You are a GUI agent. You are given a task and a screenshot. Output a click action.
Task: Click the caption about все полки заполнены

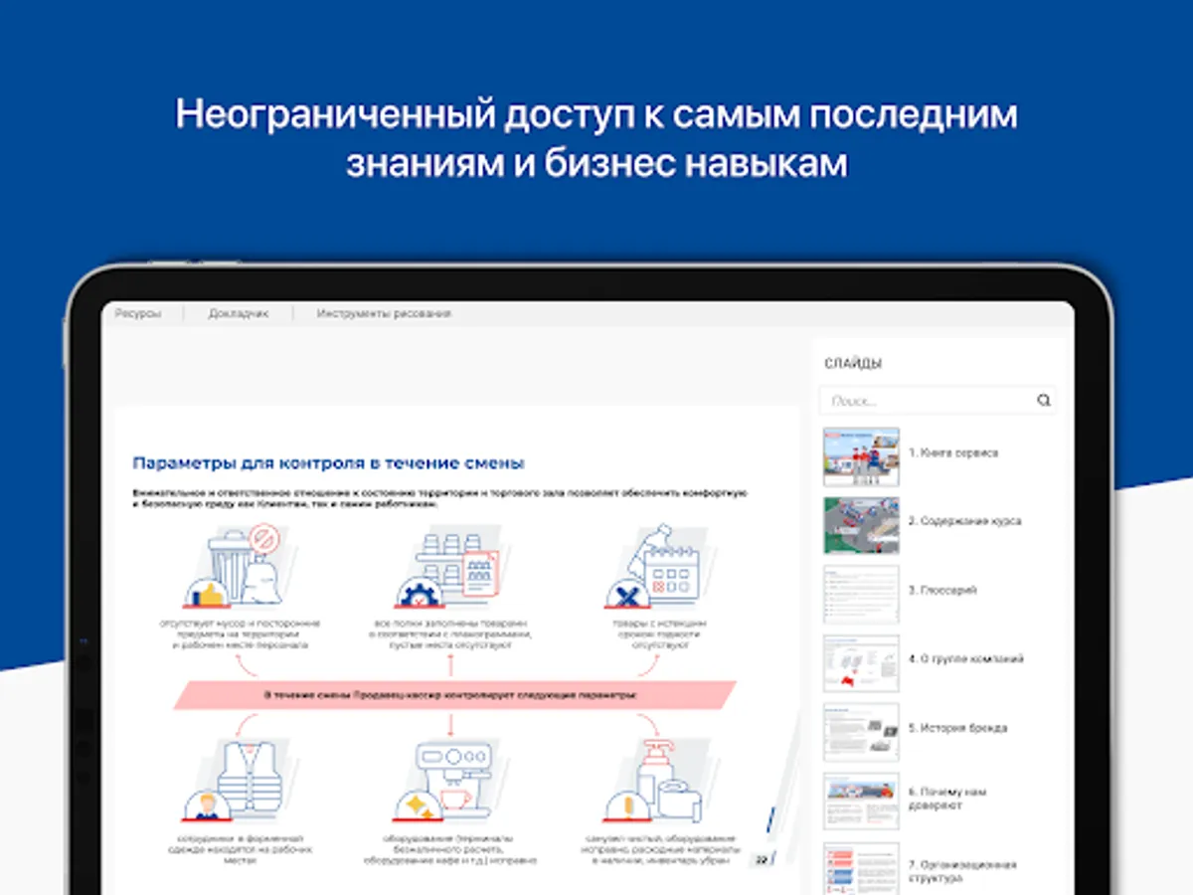(x=450, y=633)
